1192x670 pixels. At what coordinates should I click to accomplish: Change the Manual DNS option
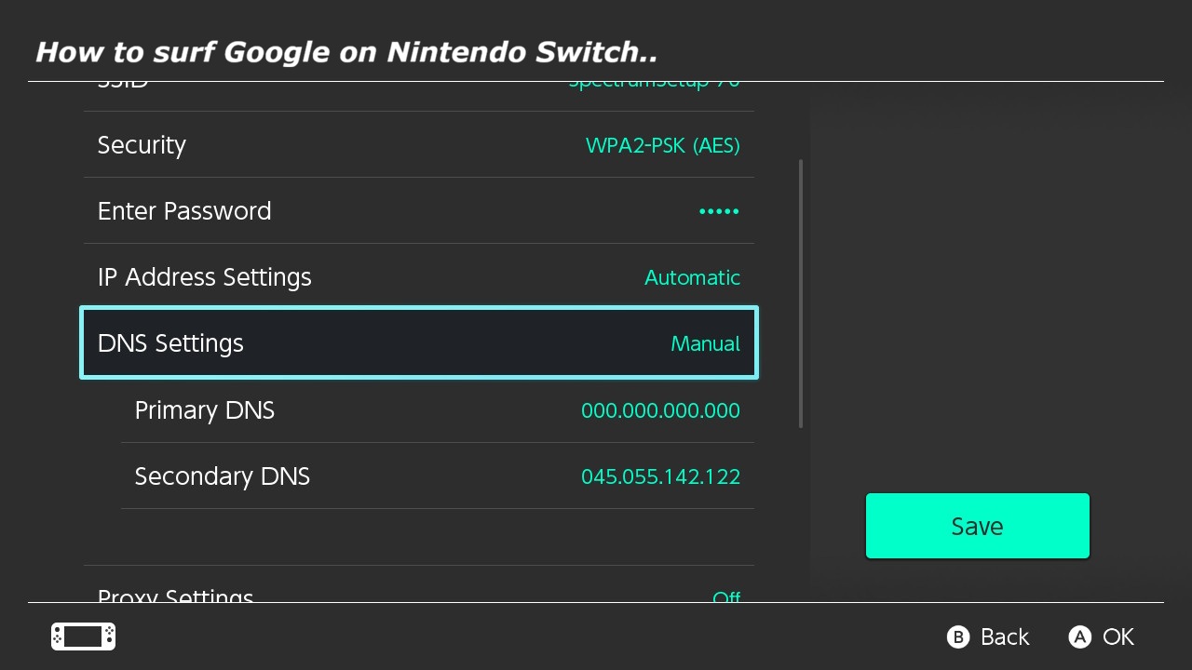pyautogui.click(x=705, y=343)
